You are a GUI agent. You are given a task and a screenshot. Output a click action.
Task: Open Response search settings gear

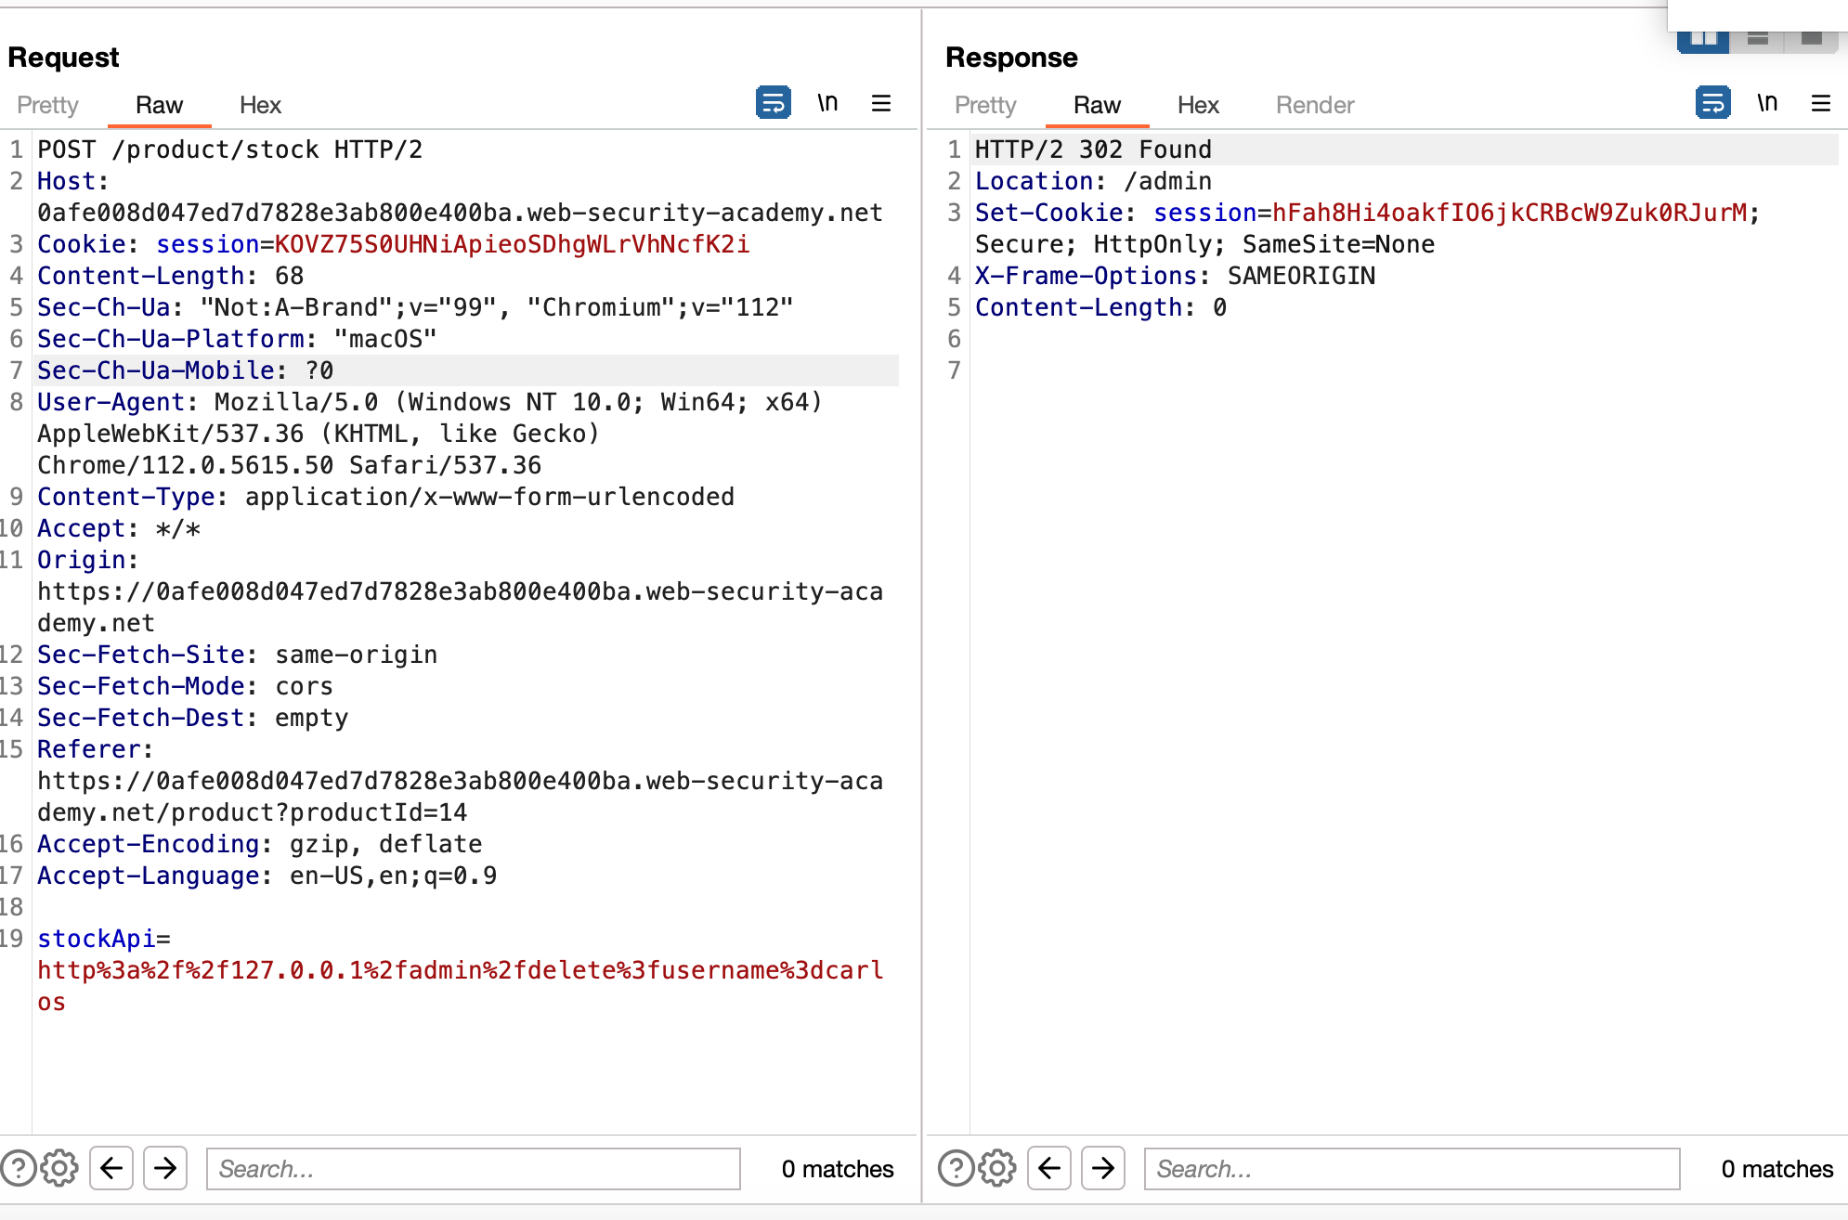(997, 1168)
